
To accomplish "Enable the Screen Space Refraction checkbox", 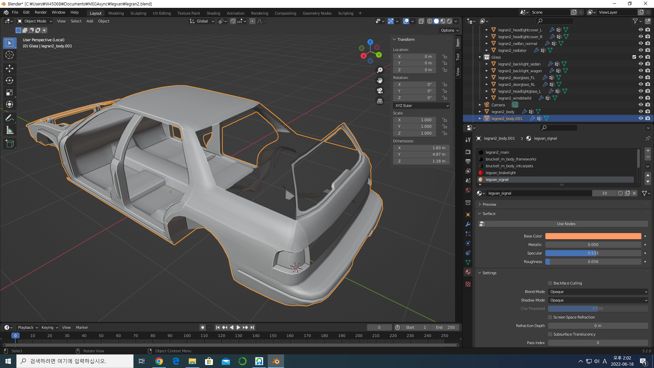I will (x=550, y=317).
